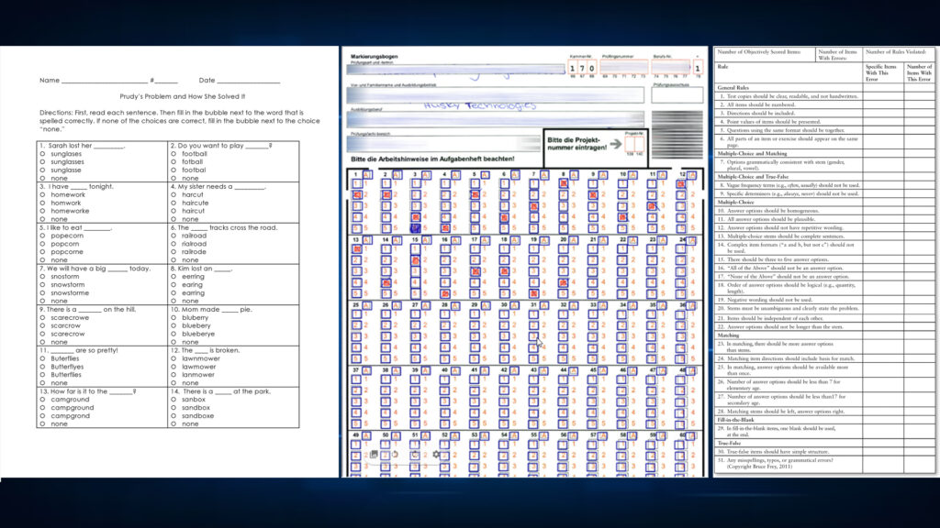Fill the bubble next to 'homework'
The height and width of the screenshot is (528, 940).
click(42, 194)
